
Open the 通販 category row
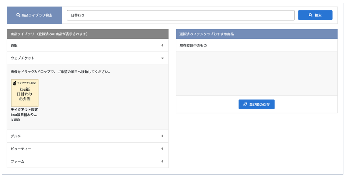click(x=88, y=45)
